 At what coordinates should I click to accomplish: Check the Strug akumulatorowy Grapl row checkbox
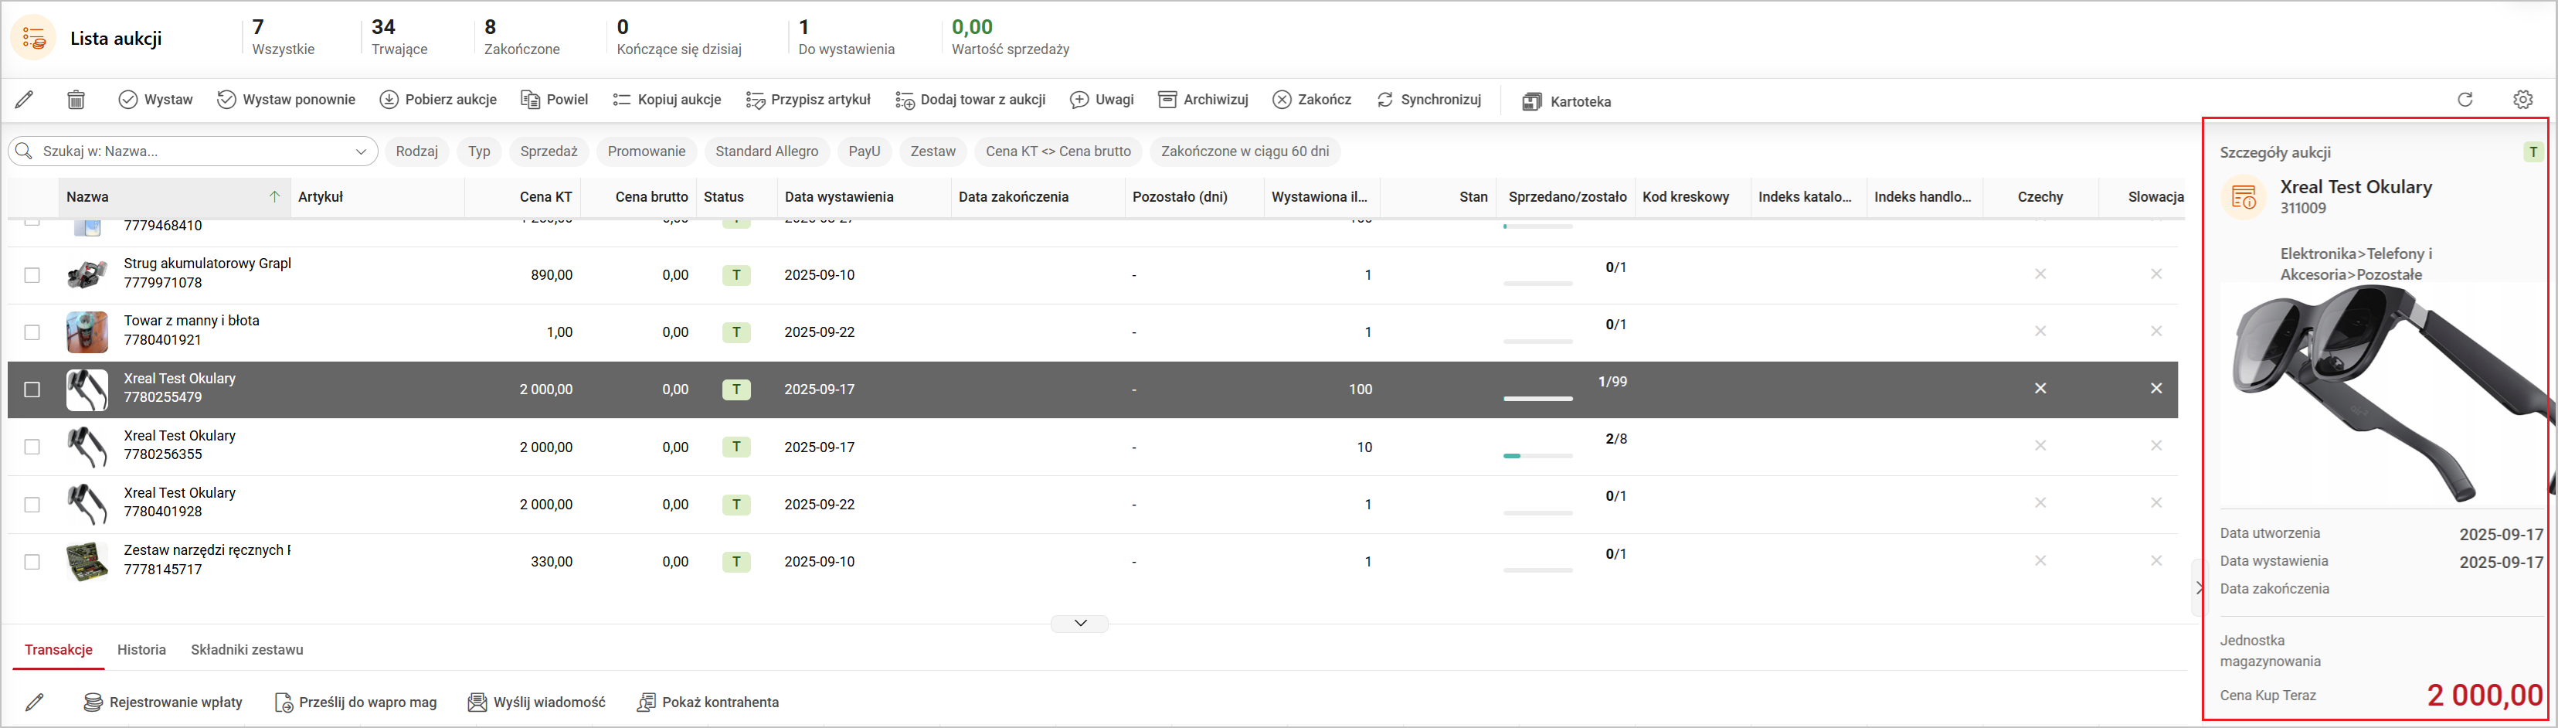[32, 275]
